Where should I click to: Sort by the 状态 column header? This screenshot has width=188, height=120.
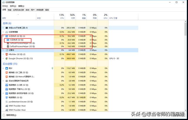tap(45, 17)
